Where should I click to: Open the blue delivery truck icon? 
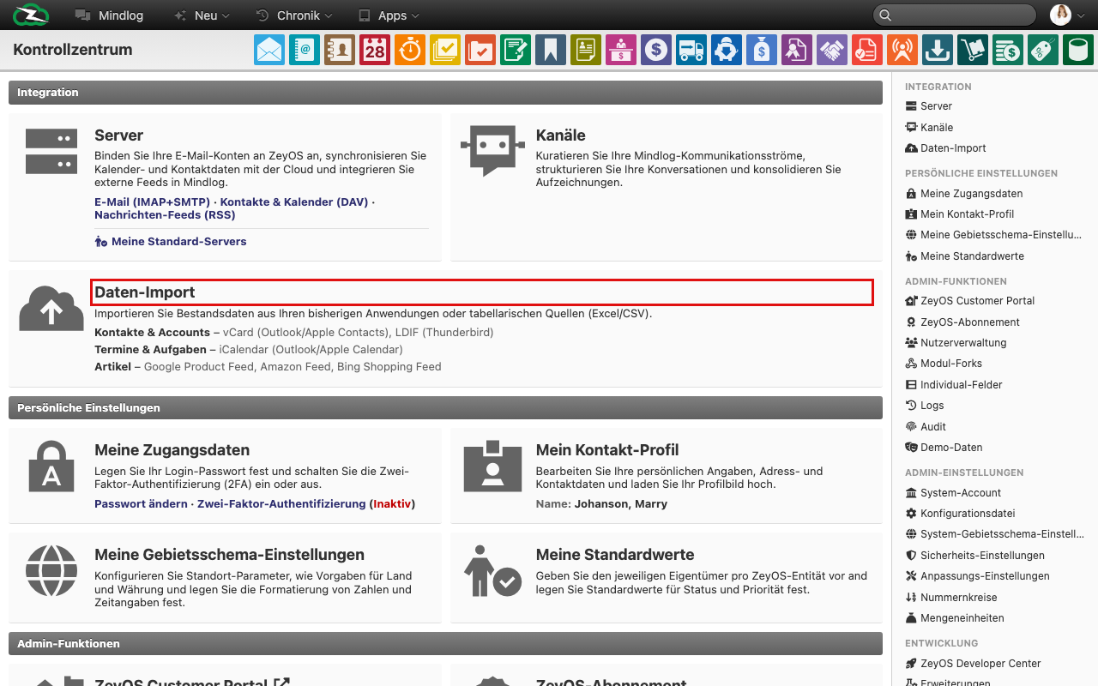(x=691, y=50)
